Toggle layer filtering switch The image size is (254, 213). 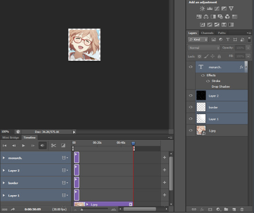249,40
